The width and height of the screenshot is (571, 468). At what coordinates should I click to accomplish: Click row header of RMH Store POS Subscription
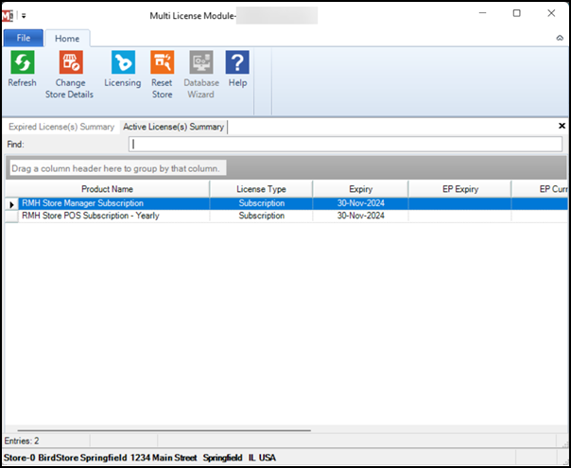pyautogui.click(x=11, y=217)
